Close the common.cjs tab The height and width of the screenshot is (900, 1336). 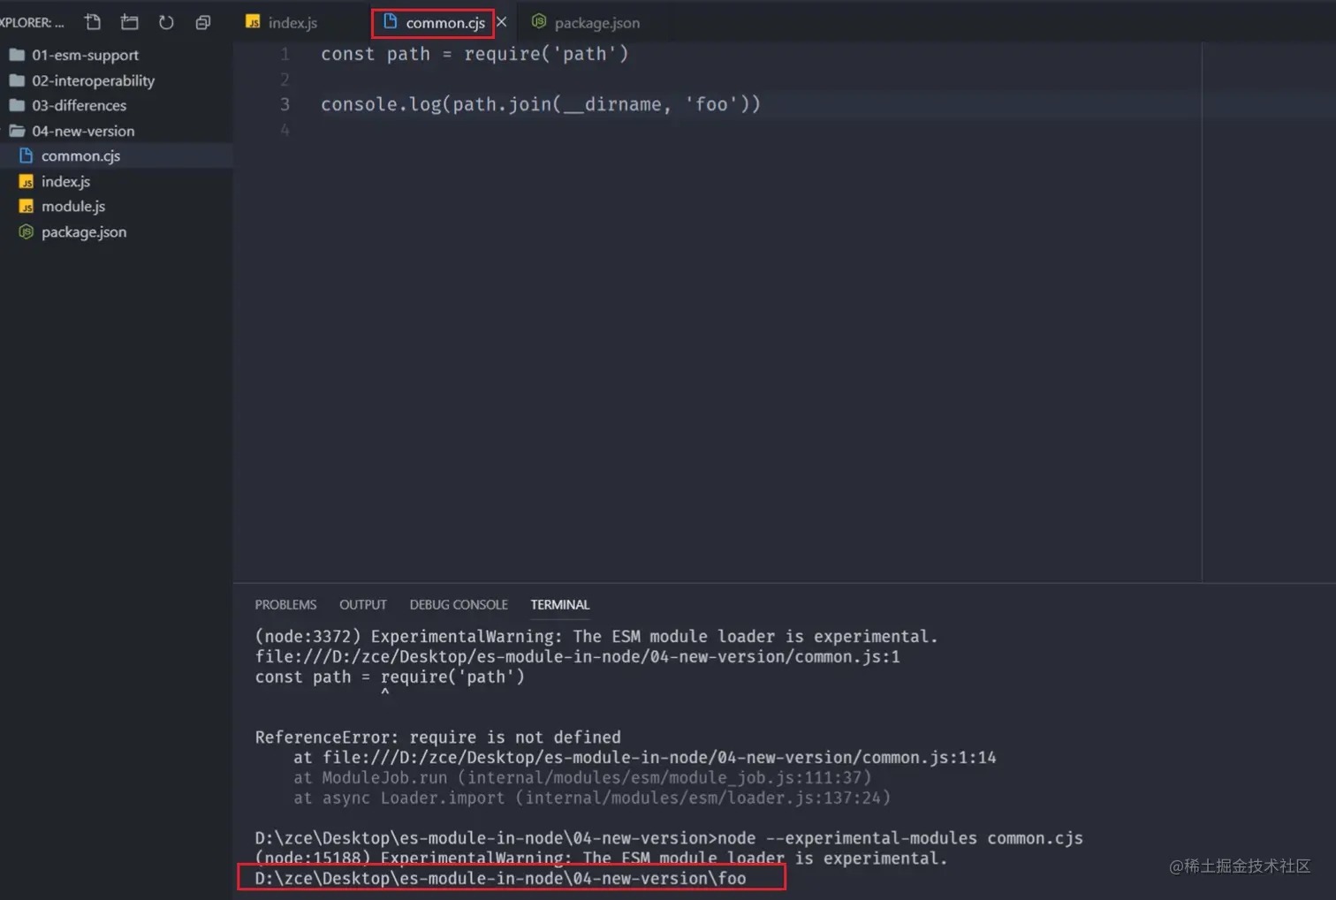[x=501, y=22]
